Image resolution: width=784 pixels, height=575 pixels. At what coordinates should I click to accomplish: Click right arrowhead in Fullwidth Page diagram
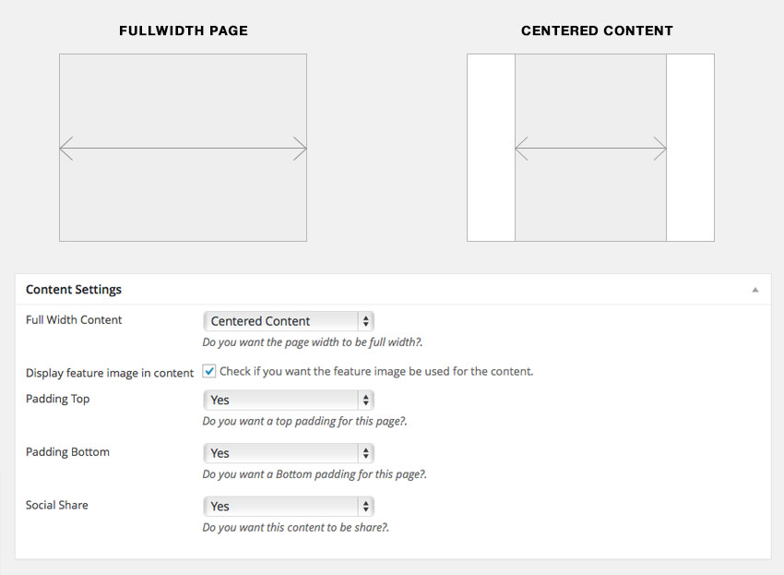coord(302,148)
